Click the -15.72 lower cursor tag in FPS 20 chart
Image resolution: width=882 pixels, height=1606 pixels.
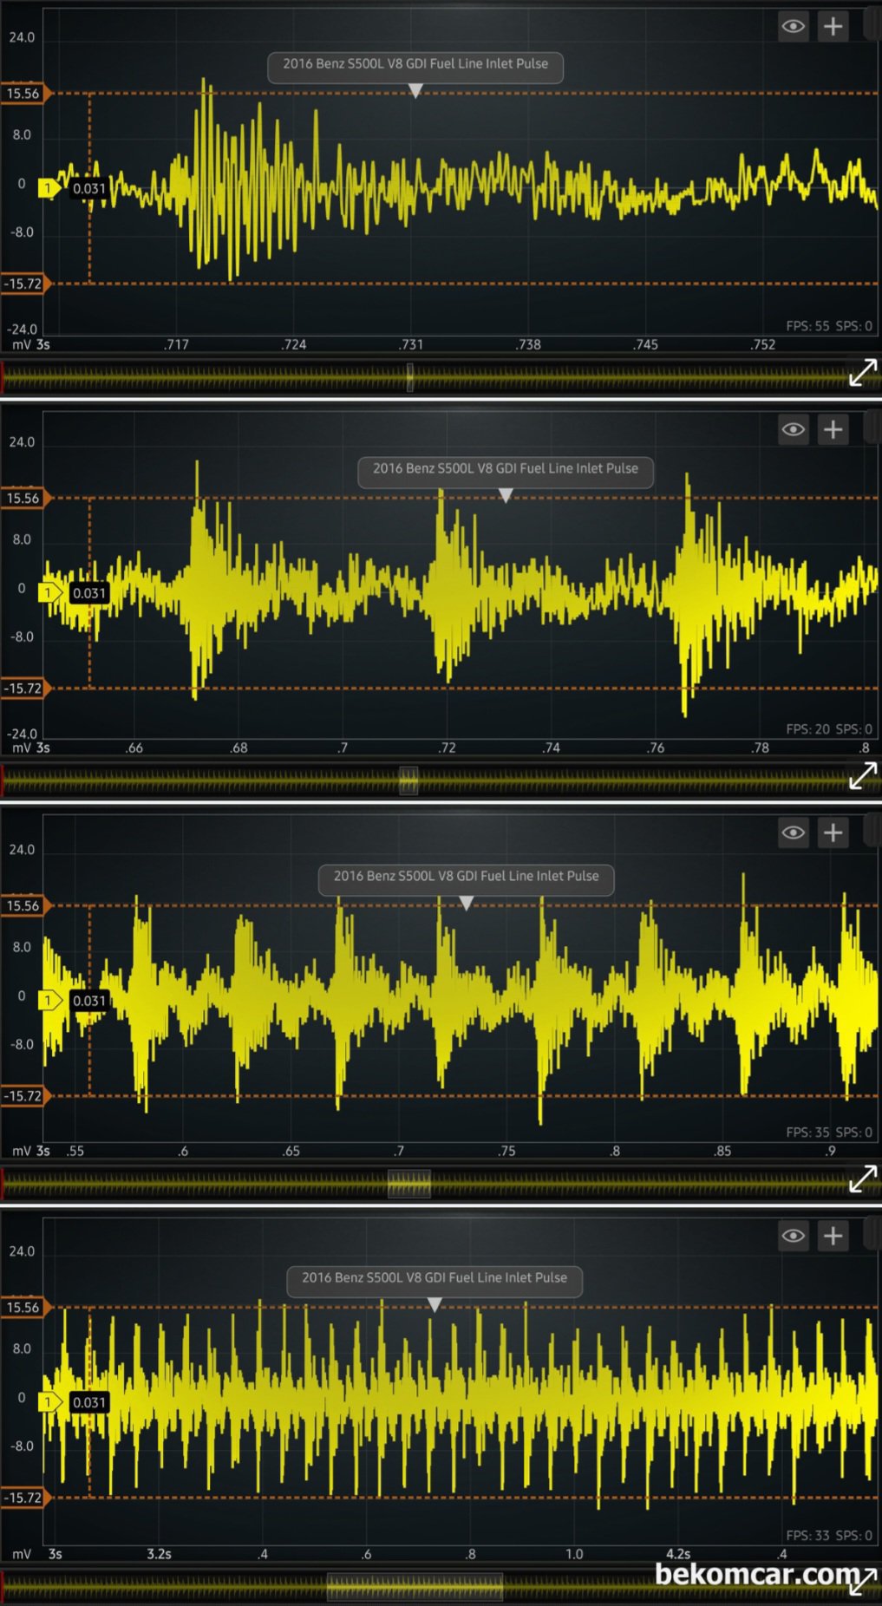[x=24, y=689]
